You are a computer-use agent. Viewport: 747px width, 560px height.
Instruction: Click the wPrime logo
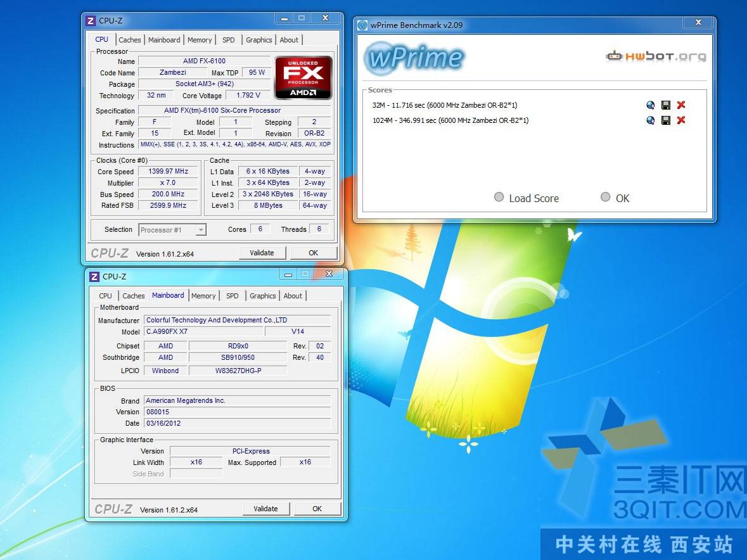coord(414,58)
